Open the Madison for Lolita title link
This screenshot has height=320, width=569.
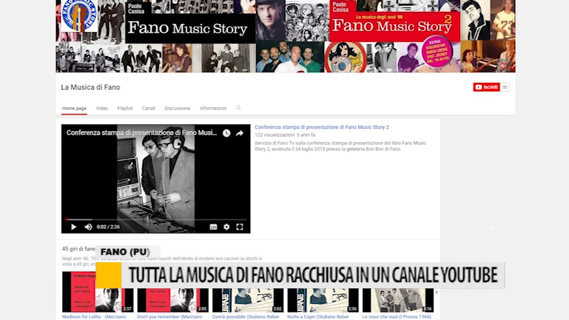(x=94, y=317)
